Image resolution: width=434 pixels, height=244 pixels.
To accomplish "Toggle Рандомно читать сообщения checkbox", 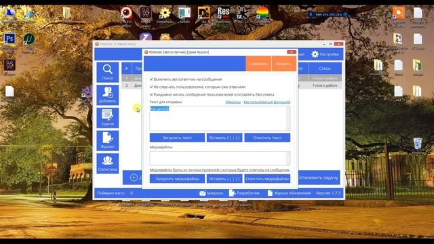I will click(151, 95).
